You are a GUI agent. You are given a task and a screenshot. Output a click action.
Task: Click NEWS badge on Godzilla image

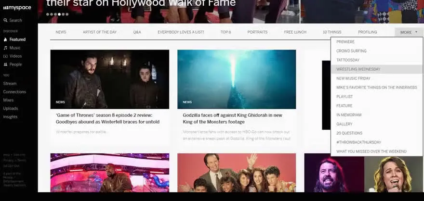[187, 102]
